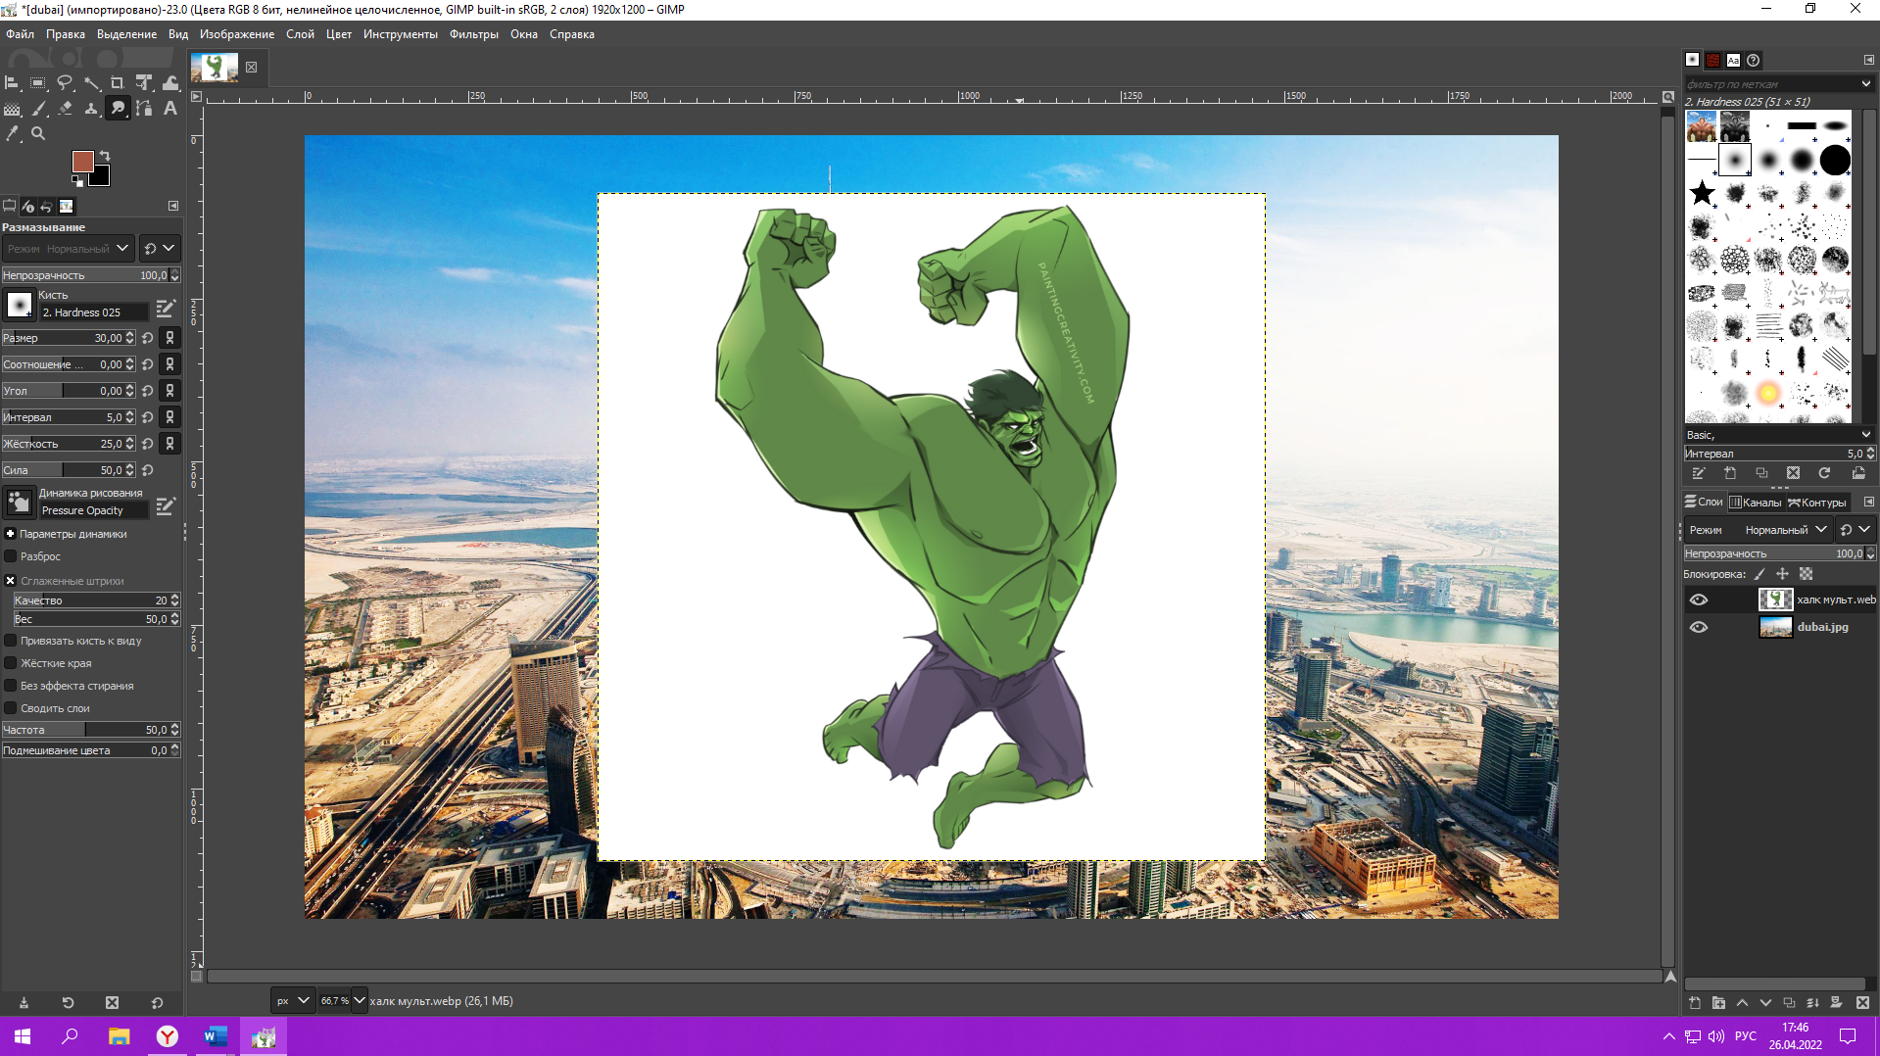Open the paint mode Нормальный dropdown
The image size is (1880, 1056).
[x=67, y=249]
